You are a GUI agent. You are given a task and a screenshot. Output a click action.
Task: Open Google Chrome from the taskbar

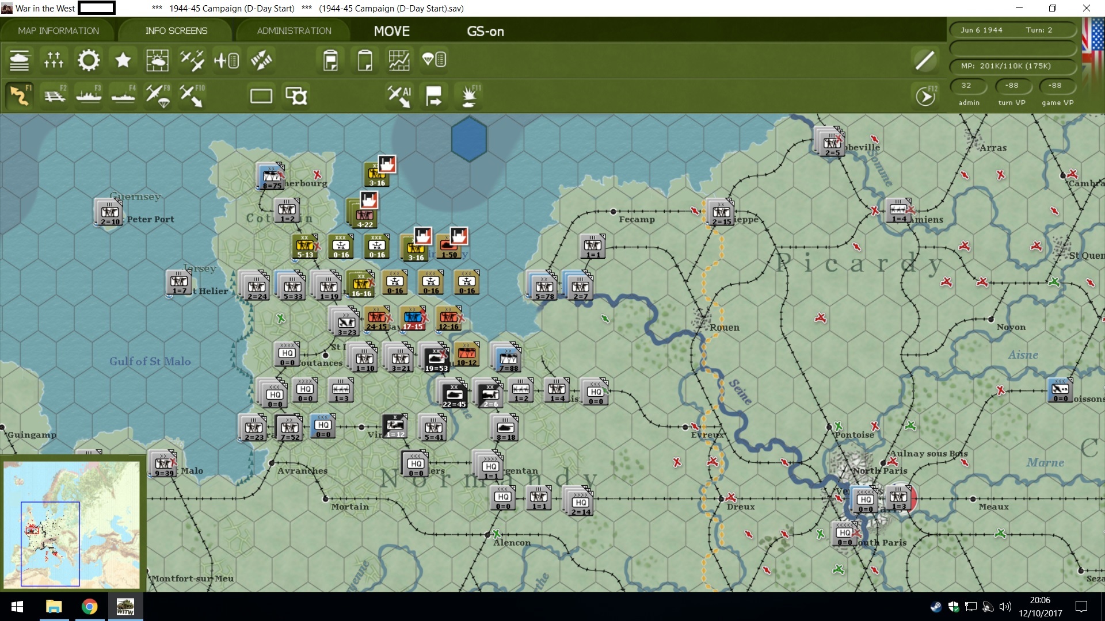[89, 607]
